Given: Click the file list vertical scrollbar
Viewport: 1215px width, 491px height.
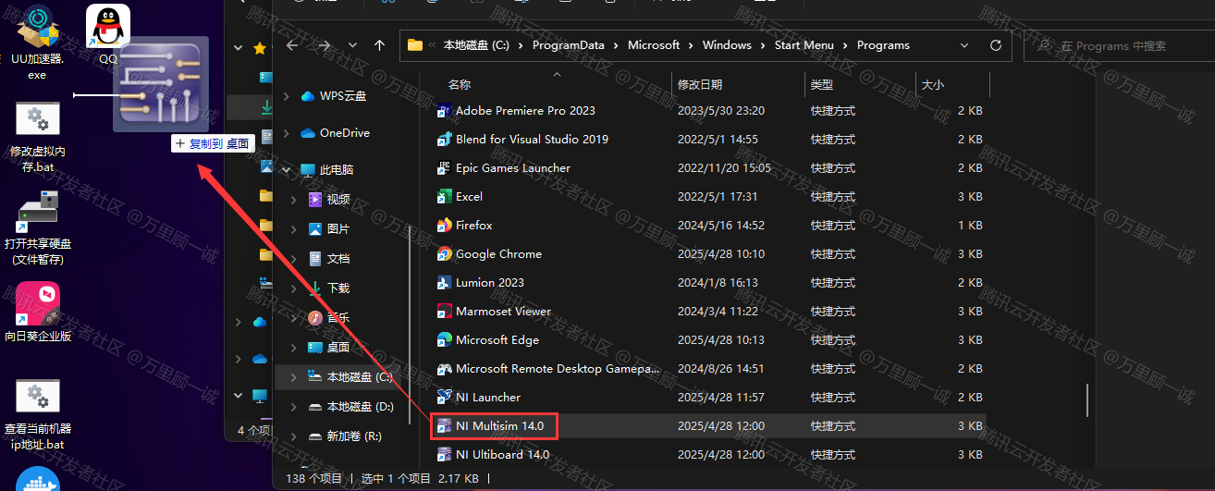Looking at the screenshot, I should tap(1087, 399).
